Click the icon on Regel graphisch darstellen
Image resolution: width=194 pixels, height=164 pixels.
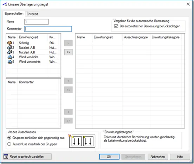click(x=6, y=157)
